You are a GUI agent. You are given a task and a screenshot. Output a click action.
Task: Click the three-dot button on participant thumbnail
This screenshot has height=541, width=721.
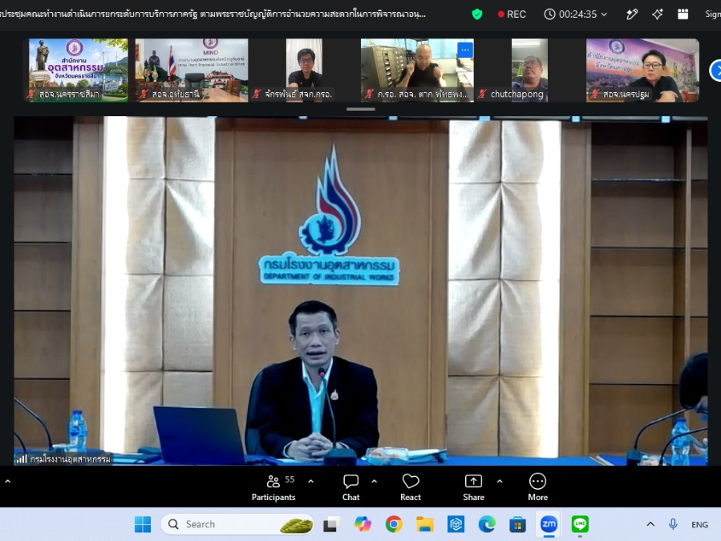465,50
